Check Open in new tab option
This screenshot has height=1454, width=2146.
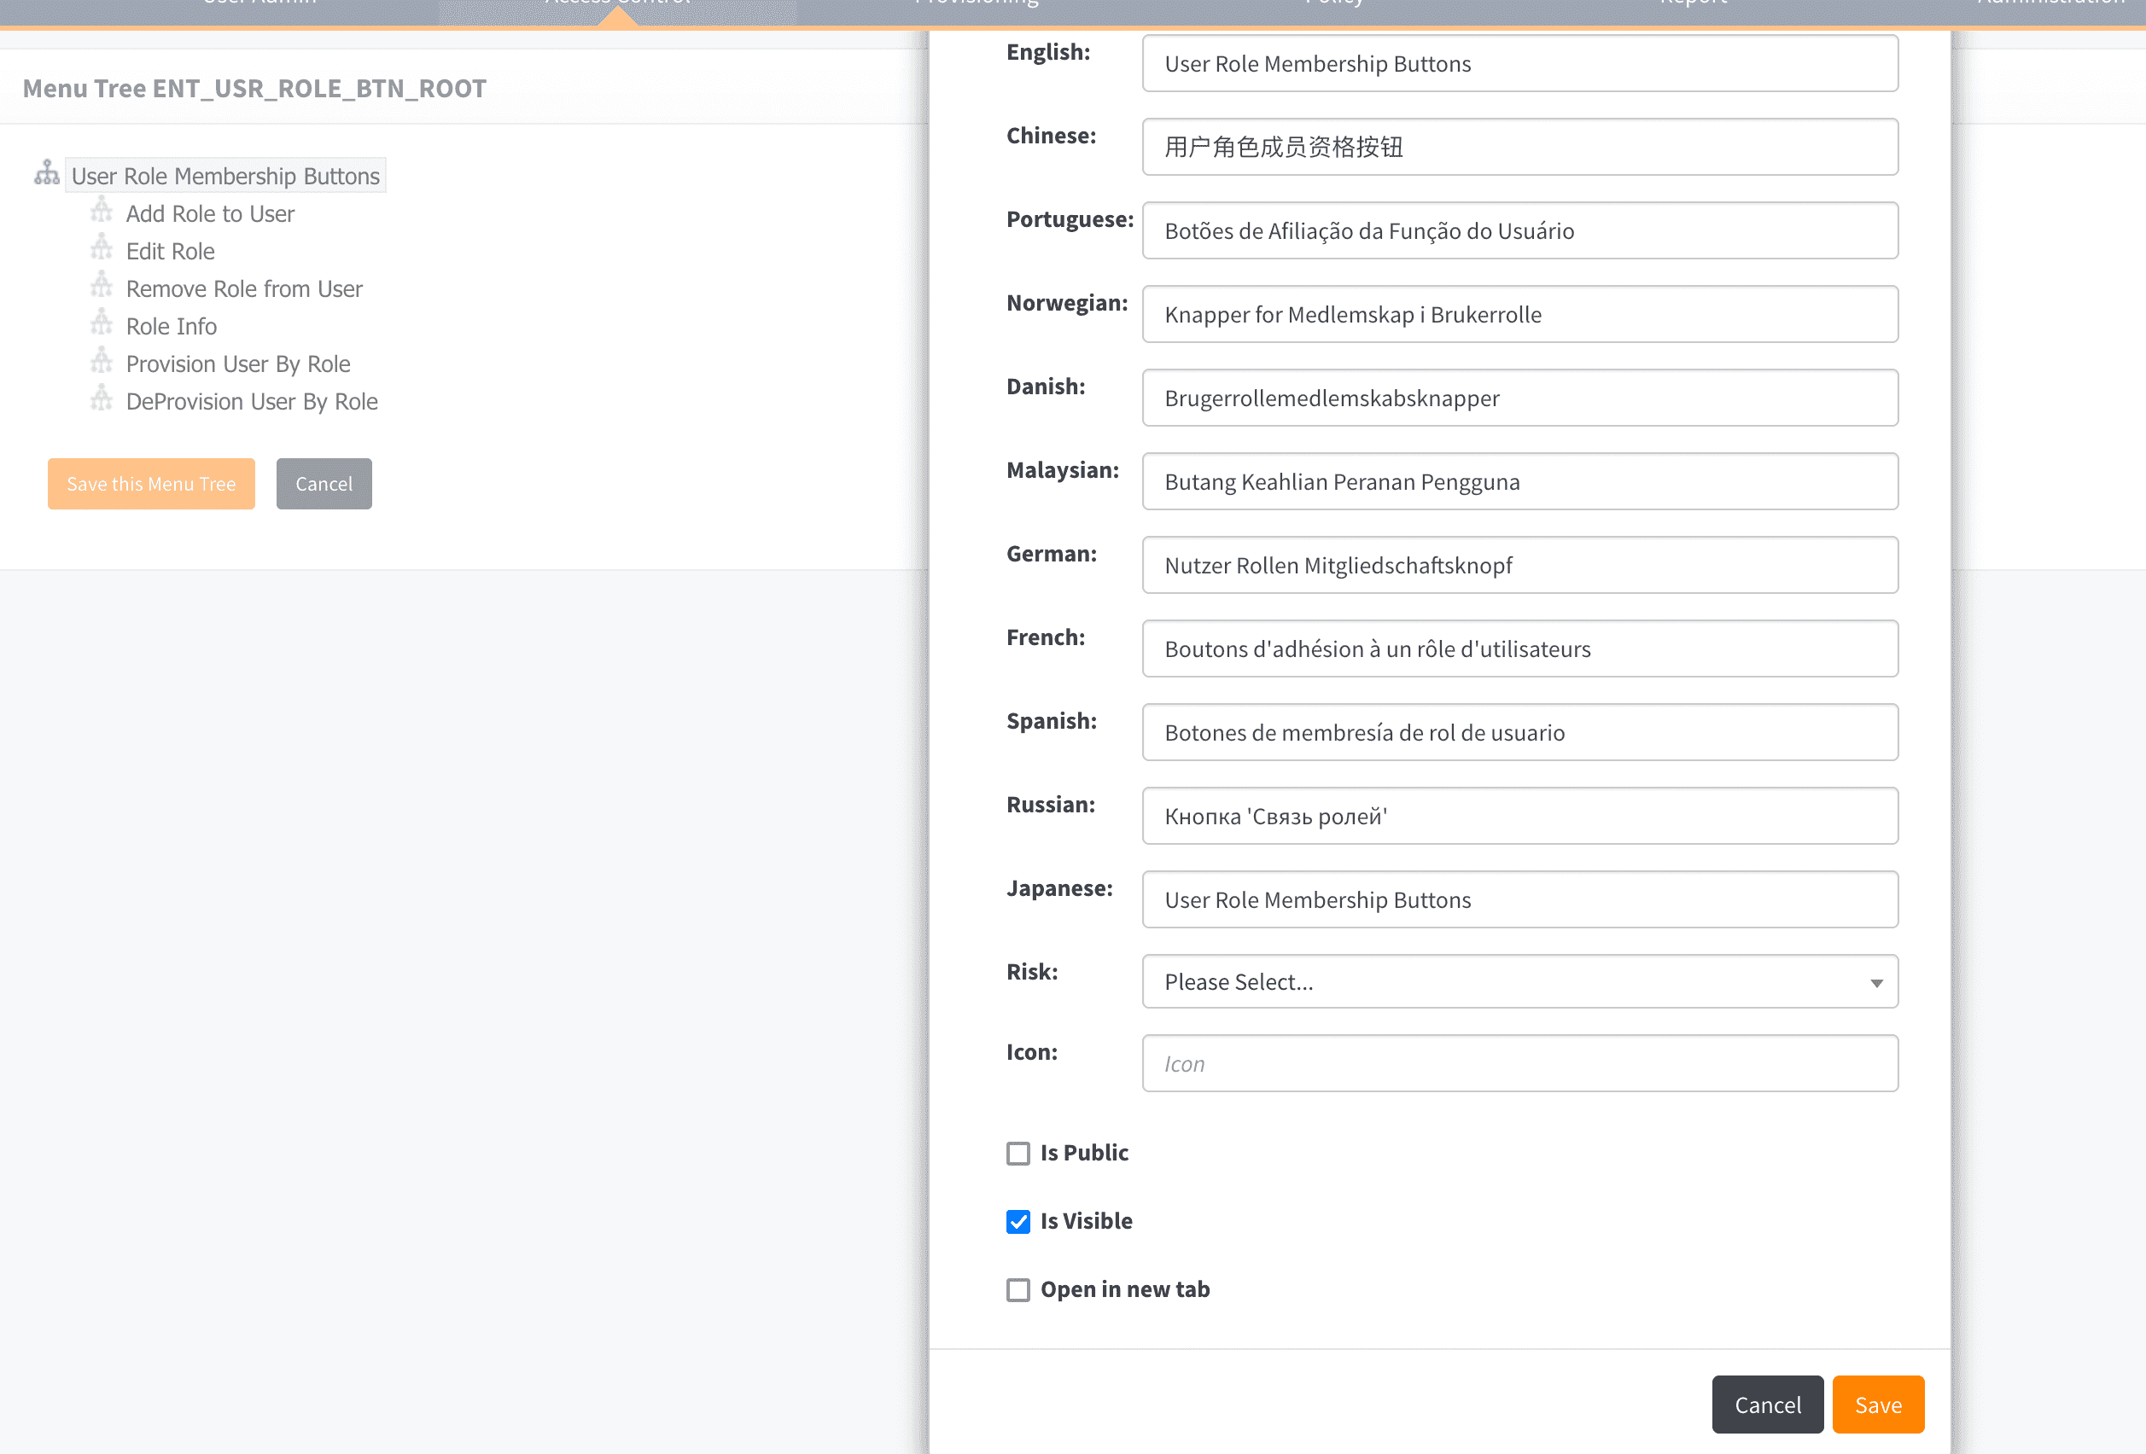[1018, 1289]
